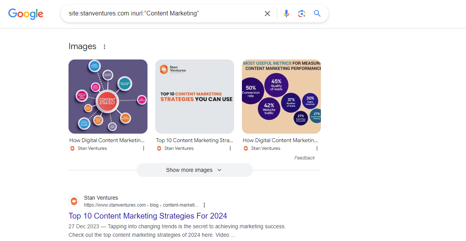Click Stan Ventures favicon under the third image
This screenshot has width=466, height=241.
[246, 148]
